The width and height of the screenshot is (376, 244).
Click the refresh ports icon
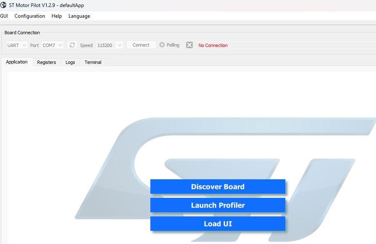point(72,45)
